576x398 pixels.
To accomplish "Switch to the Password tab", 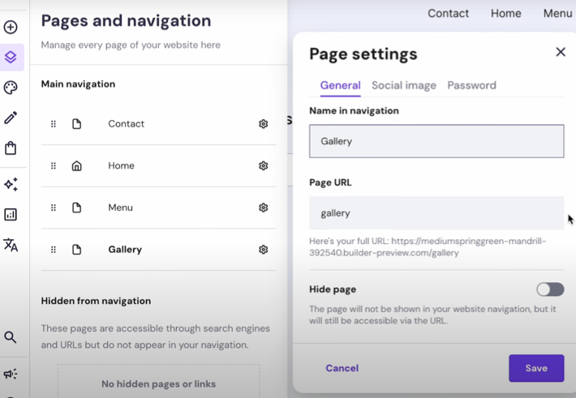I will pyautogui.click(x=471, y=86).
